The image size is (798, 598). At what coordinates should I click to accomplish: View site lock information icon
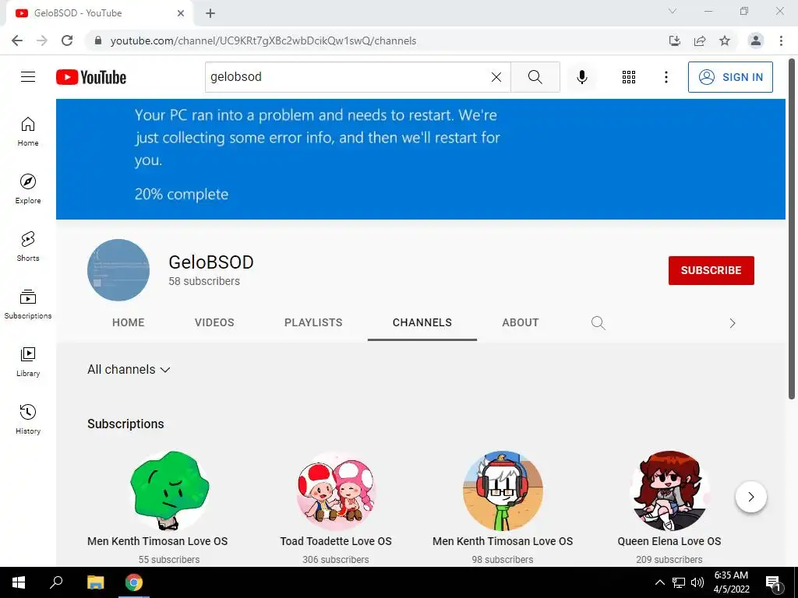98,40
